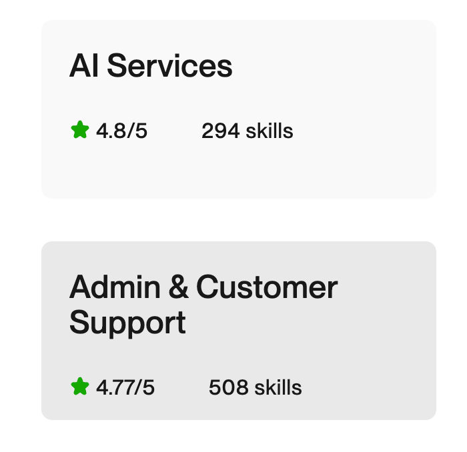Open the Admin & Customer Support heading
The width and height of the screenshot is (467, 452).
pos(203,305)
